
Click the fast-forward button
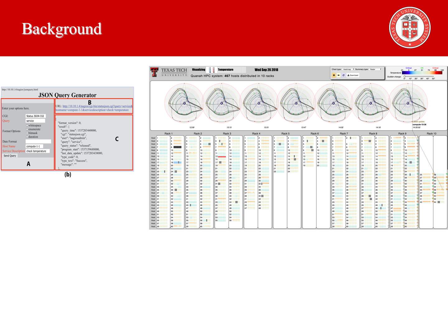pos(338,75)
